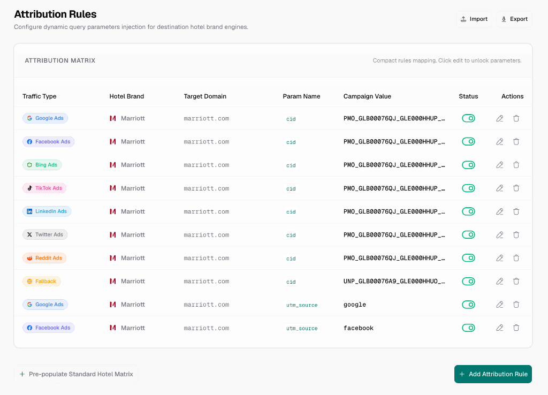The image size is (548, 395).
Task: Click the 'google' campaign value
Action: point(355,305)
